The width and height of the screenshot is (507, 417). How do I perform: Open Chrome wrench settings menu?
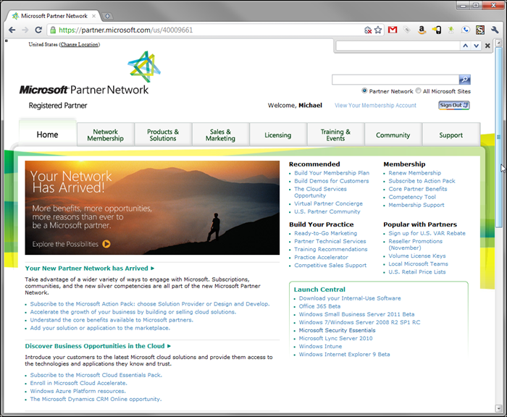(x=495, y=30)
